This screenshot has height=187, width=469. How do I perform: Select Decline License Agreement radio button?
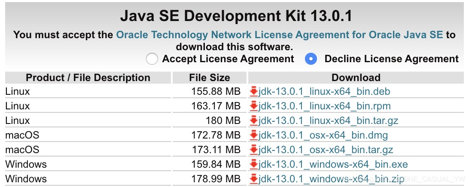tap(311, 59)
